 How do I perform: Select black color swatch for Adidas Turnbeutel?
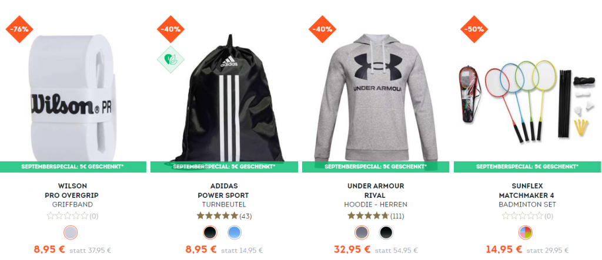pyautogui.click(x=210, y=232)
